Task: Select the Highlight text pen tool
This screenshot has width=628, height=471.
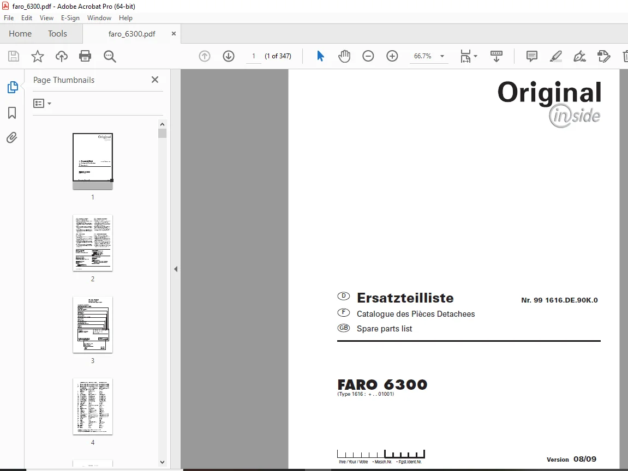Action: tap(555, 56)
